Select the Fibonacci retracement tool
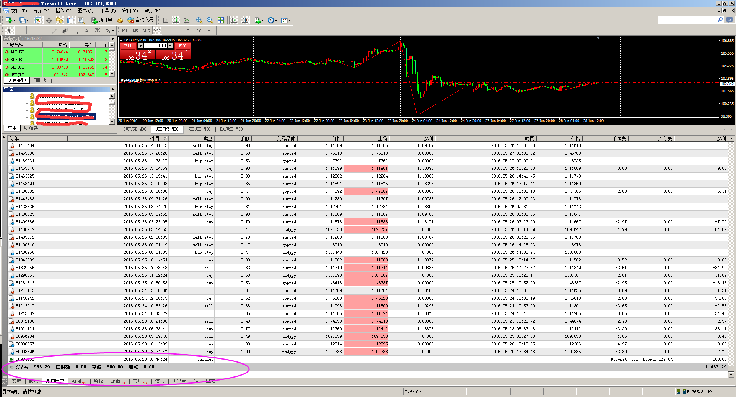736x397 pixels. [x=76, y=31]
